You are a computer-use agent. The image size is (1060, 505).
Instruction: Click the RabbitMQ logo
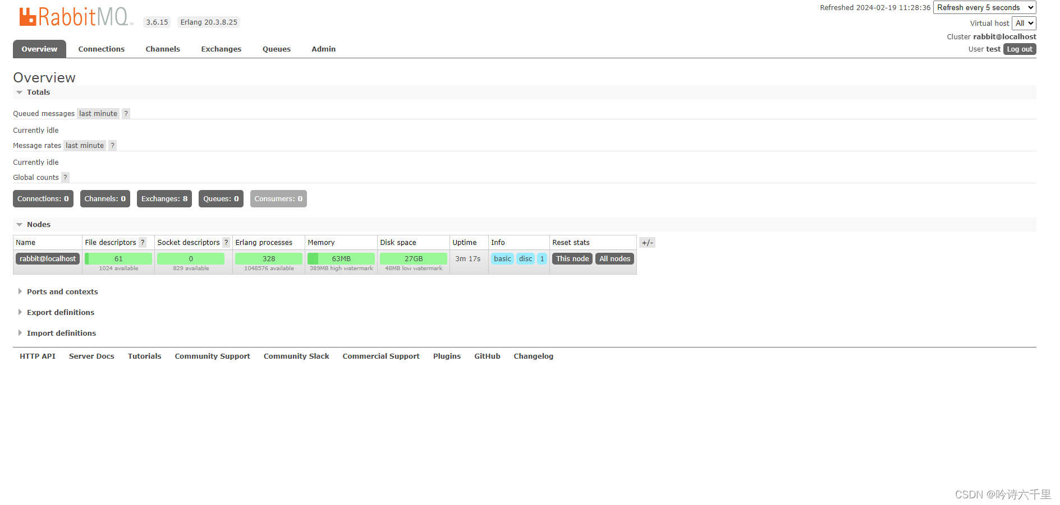(76, 17)
